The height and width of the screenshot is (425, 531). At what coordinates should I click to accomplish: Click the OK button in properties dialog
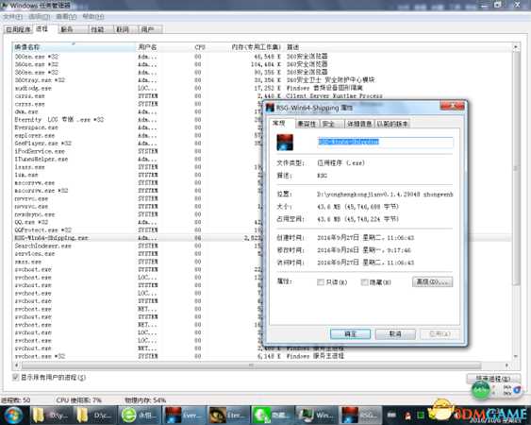tap(350, 334)
